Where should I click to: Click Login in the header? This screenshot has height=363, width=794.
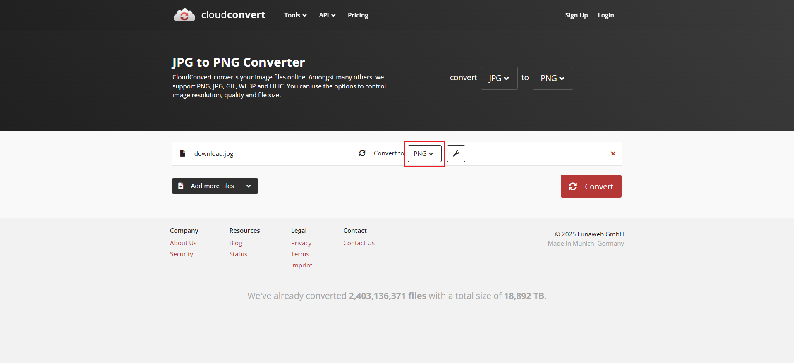pyautogui.click(x=606, y=15)
